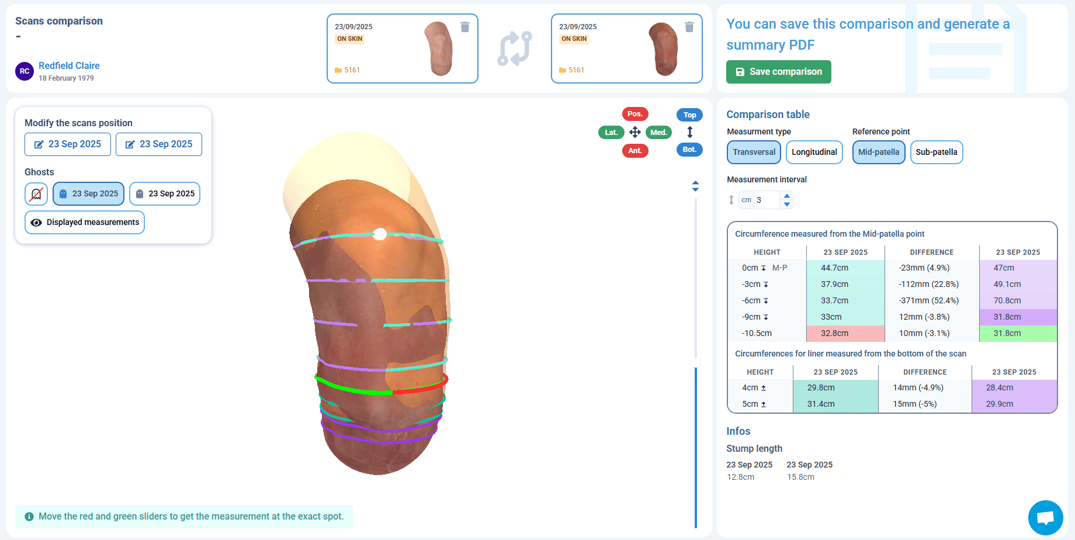The width and height of the screenshot is (1075, 540).
Task: Increase the measurement interval value
Action: pos(787,196)
